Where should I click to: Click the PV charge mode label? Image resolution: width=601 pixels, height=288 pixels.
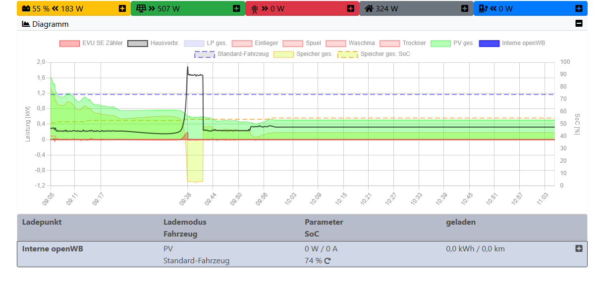click(x=168, y=249)
